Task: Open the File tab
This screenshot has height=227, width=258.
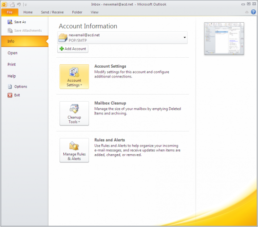Action: pos(9,12)
